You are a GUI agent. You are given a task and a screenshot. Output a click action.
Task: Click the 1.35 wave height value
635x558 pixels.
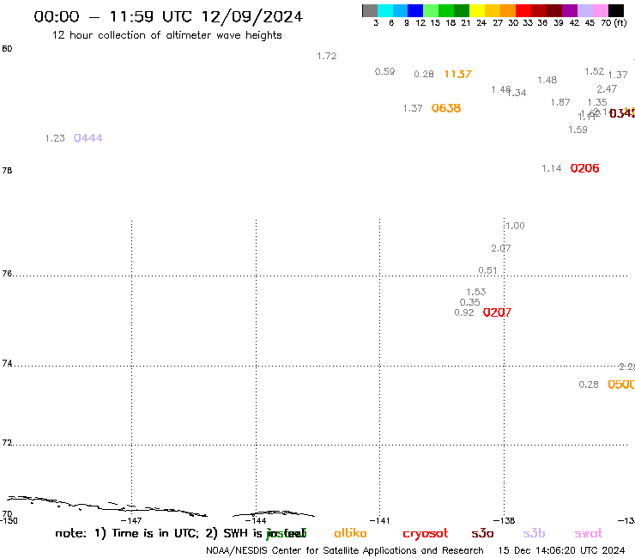tap(597, 102)
